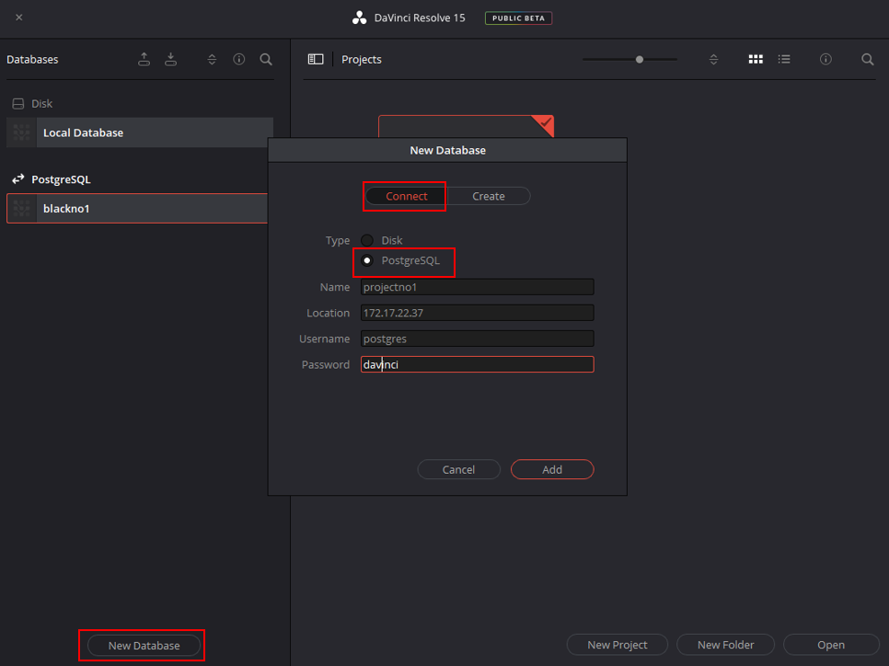Viewport: 889px width, 666px height.
Task: Open the Projects sort order menu
Action: coord(714,59)
